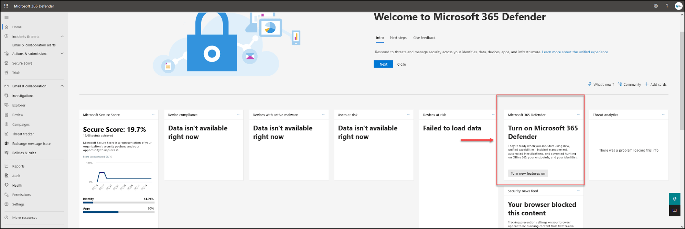Click the Secure Score: 19.7% heading
Screen dimensions: 685x229
click(114, 130)
